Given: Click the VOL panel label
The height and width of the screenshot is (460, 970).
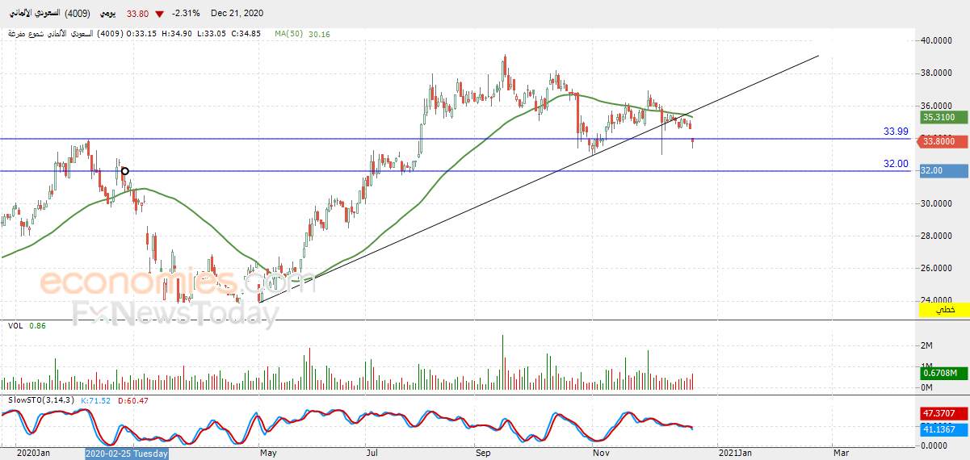Looking at the screenshot, I should 15,325.
